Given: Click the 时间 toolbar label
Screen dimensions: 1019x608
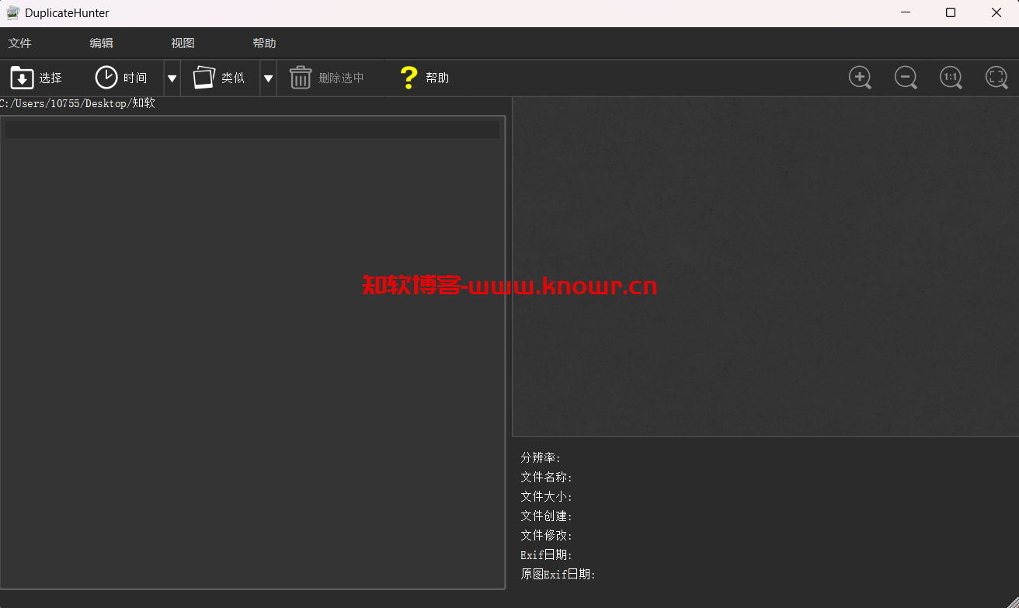Looking at the screenshot, I should pos(135,78).
